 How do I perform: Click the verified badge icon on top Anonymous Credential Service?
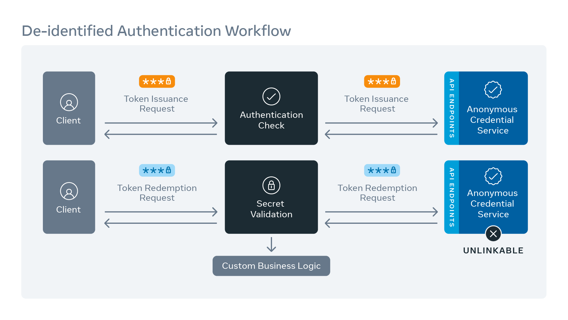493,89
